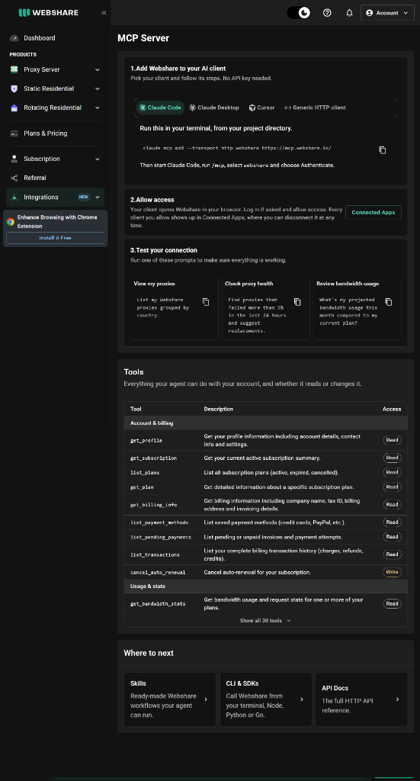Open the notifications bell
The width and height of the screenshot is (420, 781).
point(349,13)
